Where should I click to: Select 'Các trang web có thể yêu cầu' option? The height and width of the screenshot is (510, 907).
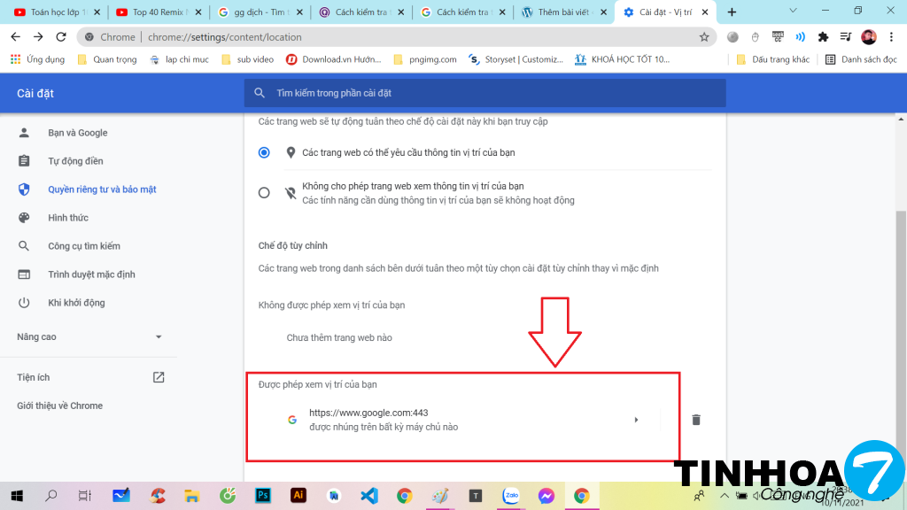[x=264, y=152]
